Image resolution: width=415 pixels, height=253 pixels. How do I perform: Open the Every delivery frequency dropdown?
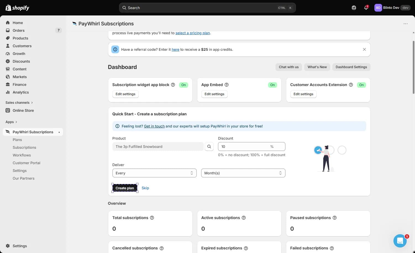(154, 173)
